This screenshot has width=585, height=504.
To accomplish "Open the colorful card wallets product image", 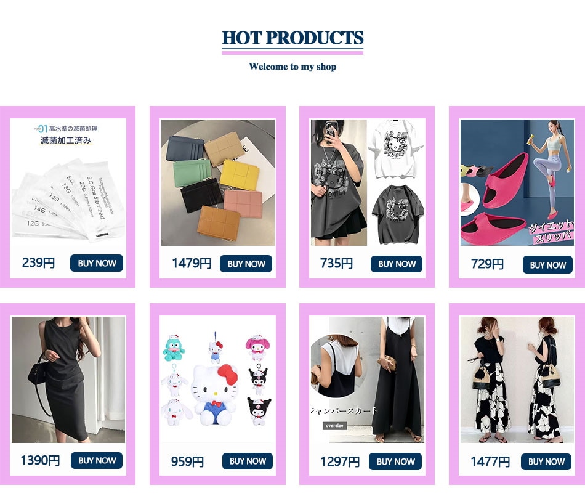I will (218, 182).
